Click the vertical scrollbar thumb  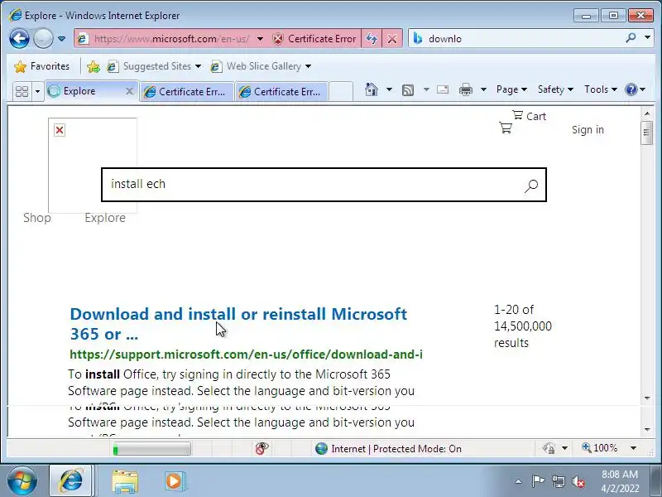click(x=646, y=133)
